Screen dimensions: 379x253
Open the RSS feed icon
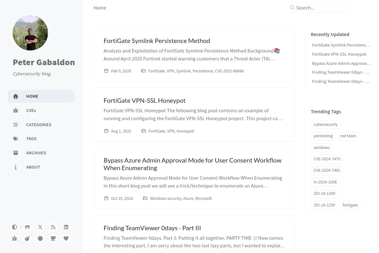[x=53, y=227]
